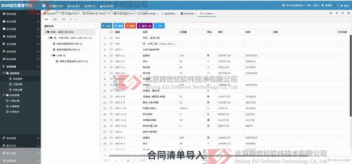This screenshot has width=352, height=164.
Task: Click the document icon beside 中间计量
Action: 7,101
